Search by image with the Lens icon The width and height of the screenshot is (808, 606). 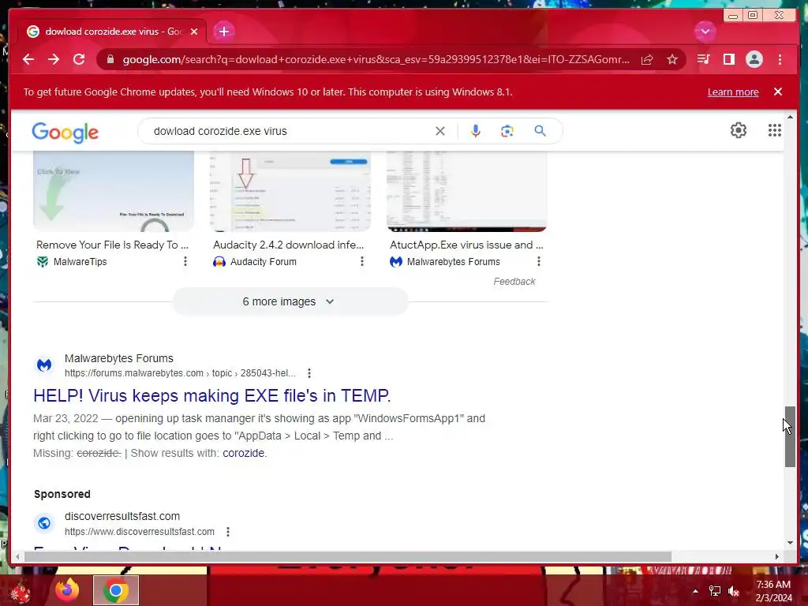[x=507, y=131]
